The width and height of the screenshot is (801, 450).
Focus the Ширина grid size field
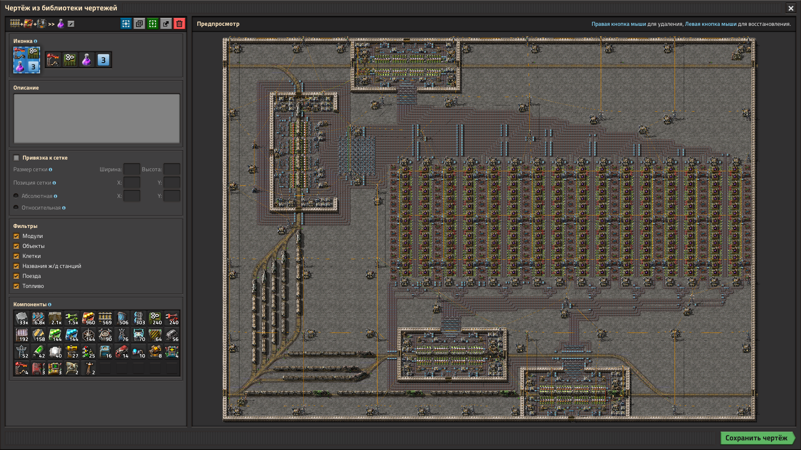132,169
